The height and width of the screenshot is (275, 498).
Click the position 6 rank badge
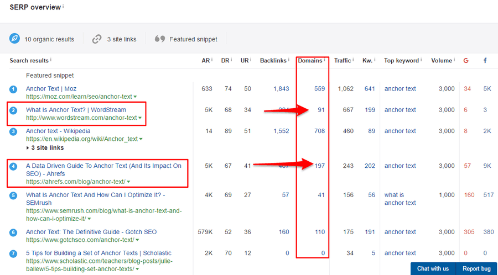(13, 232)
